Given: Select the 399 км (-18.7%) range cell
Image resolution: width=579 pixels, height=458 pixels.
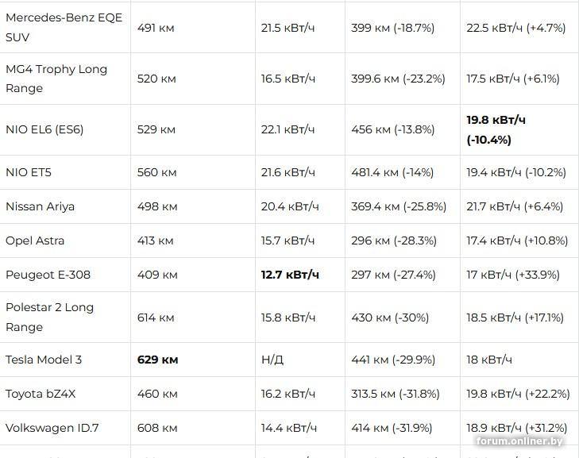Looking at the screenshot, I should [392, 28].
